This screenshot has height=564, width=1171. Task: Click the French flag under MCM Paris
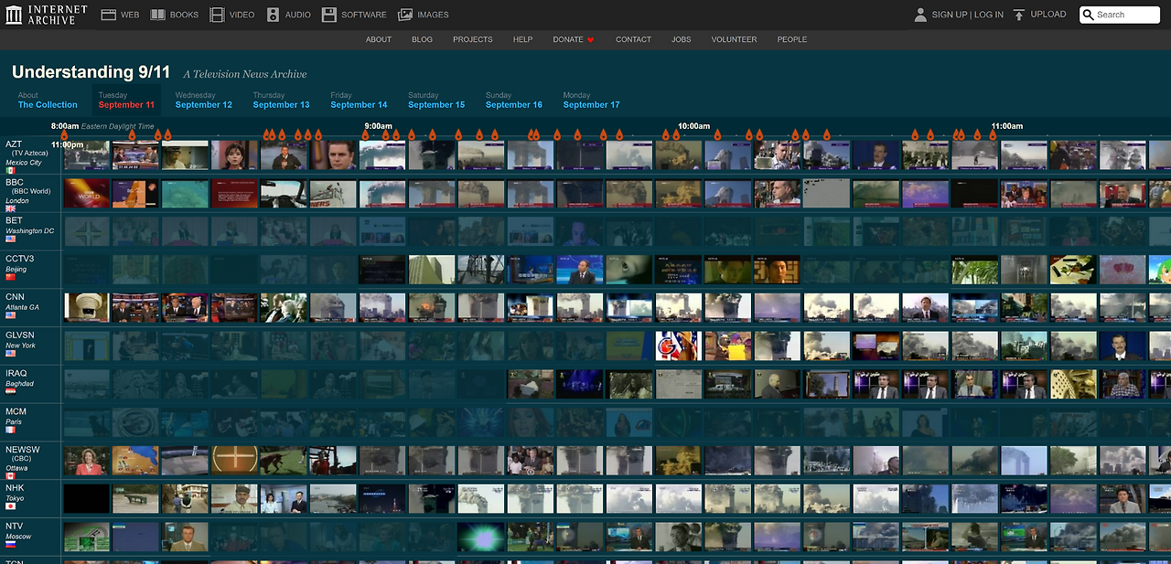(x=11, y=430)
